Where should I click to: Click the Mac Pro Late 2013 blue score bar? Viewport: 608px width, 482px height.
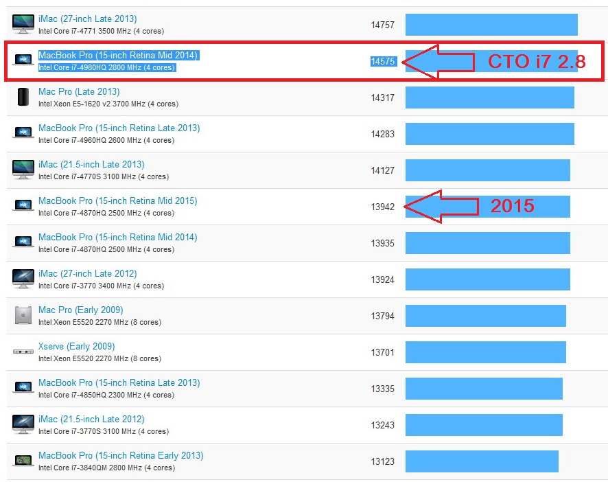490,97
